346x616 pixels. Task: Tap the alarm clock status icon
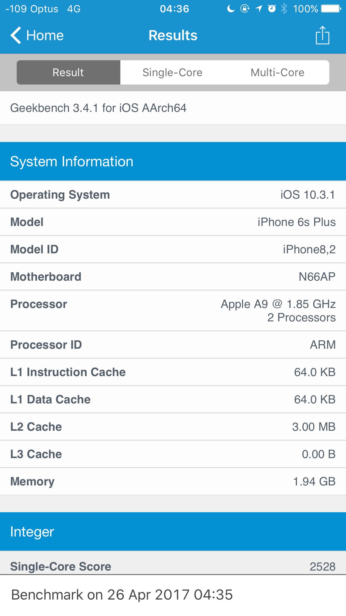click(x=272, y=9)
